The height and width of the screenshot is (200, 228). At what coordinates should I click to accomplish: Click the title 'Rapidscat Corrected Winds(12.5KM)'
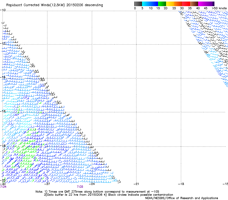(35, 5)
